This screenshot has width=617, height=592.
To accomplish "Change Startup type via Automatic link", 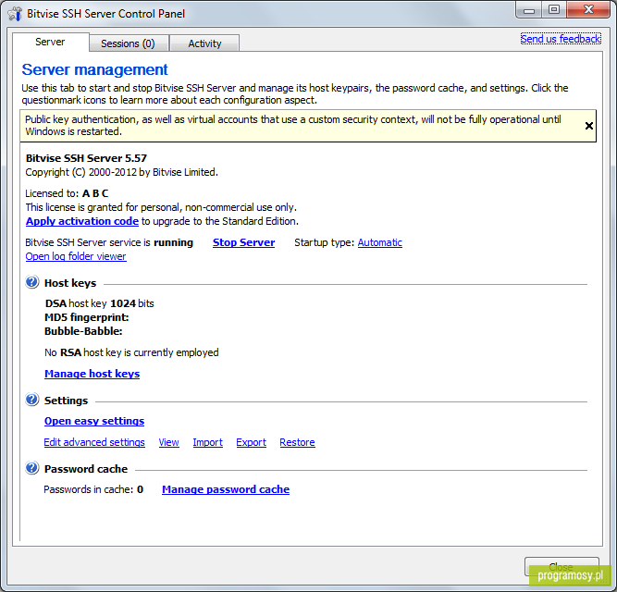I will 379,242.
